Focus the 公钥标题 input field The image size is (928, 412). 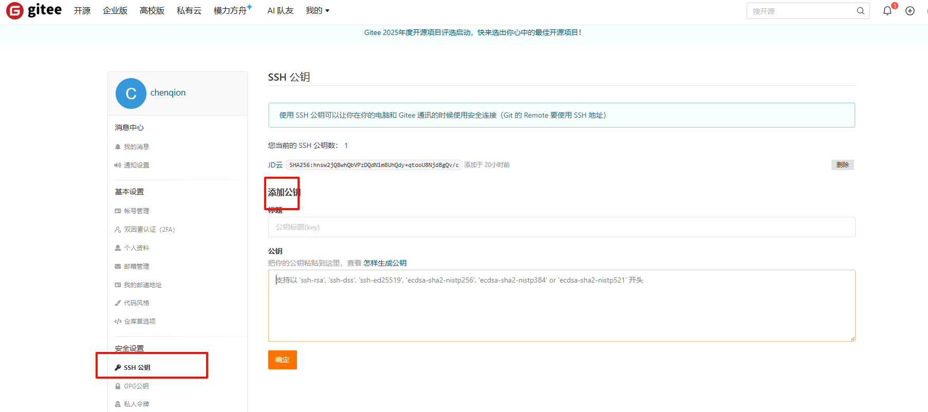(x=561, y=227)
